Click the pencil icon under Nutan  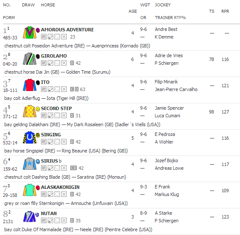pos(51,221)
